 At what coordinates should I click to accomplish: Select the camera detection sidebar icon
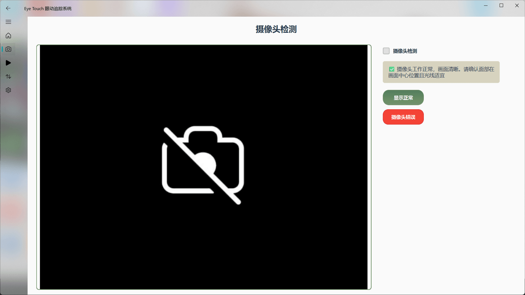[x=8, y=49]
